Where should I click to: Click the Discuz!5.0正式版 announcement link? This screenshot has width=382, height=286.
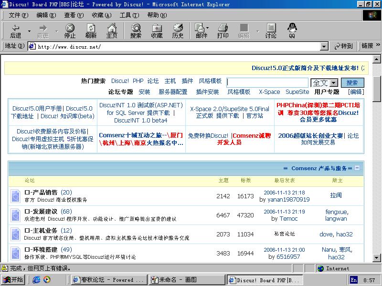305,68
